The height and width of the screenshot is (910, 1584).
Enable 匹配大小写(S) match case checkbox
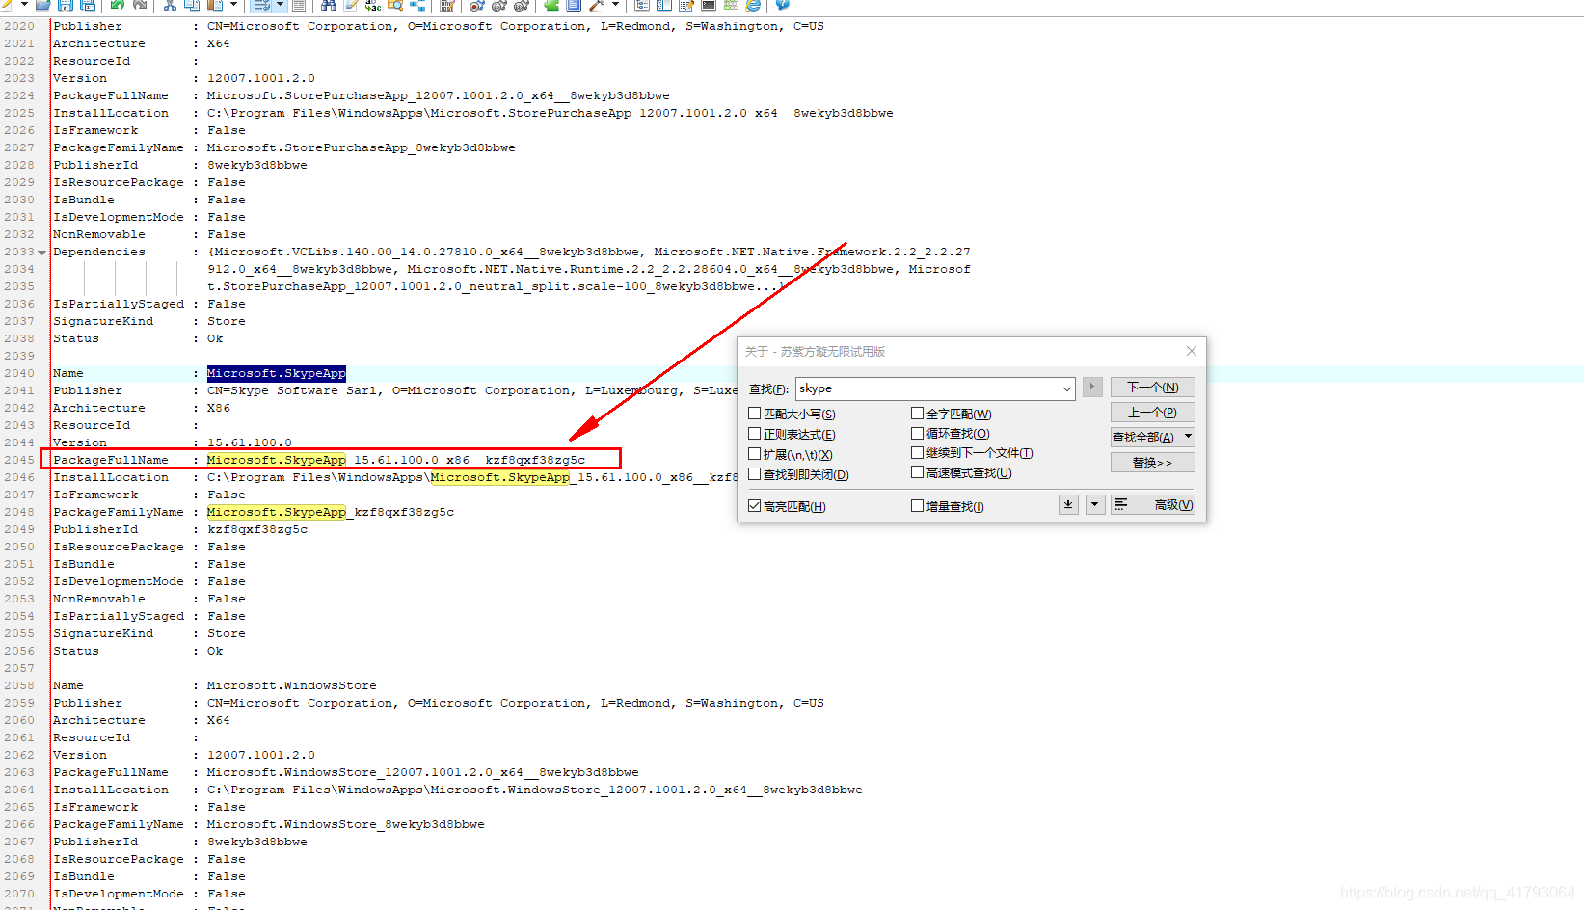click(x=755, y=414)
